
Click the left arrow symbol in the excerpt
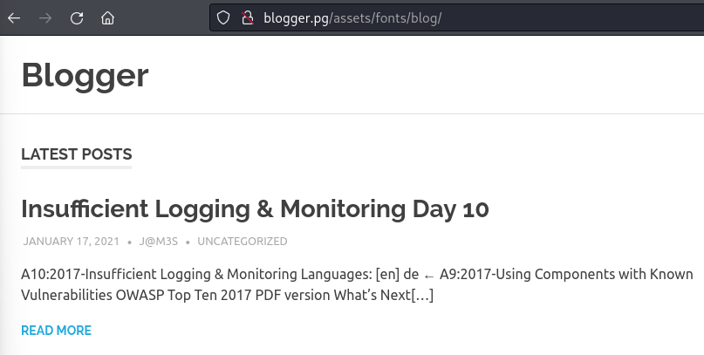[x=429, y=275]
